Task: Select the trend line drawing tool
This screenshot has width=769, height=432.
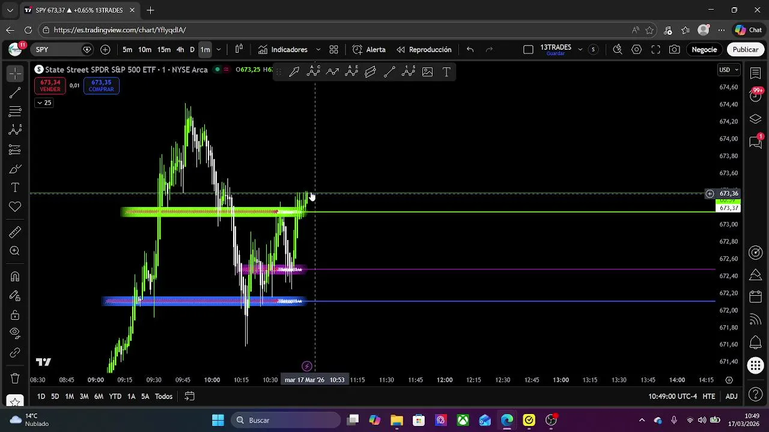Action: pyautogui.click(x=15, y=92)
